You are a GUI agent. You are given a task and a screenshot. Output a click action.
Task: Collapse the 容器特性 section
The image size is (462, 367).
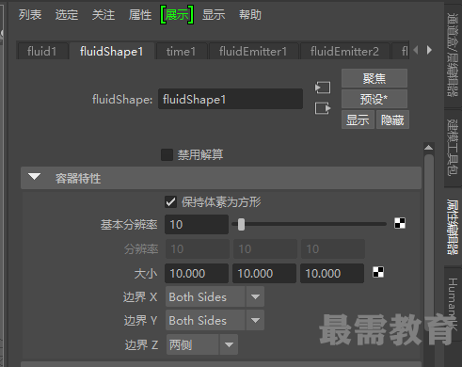coord(34,177)
